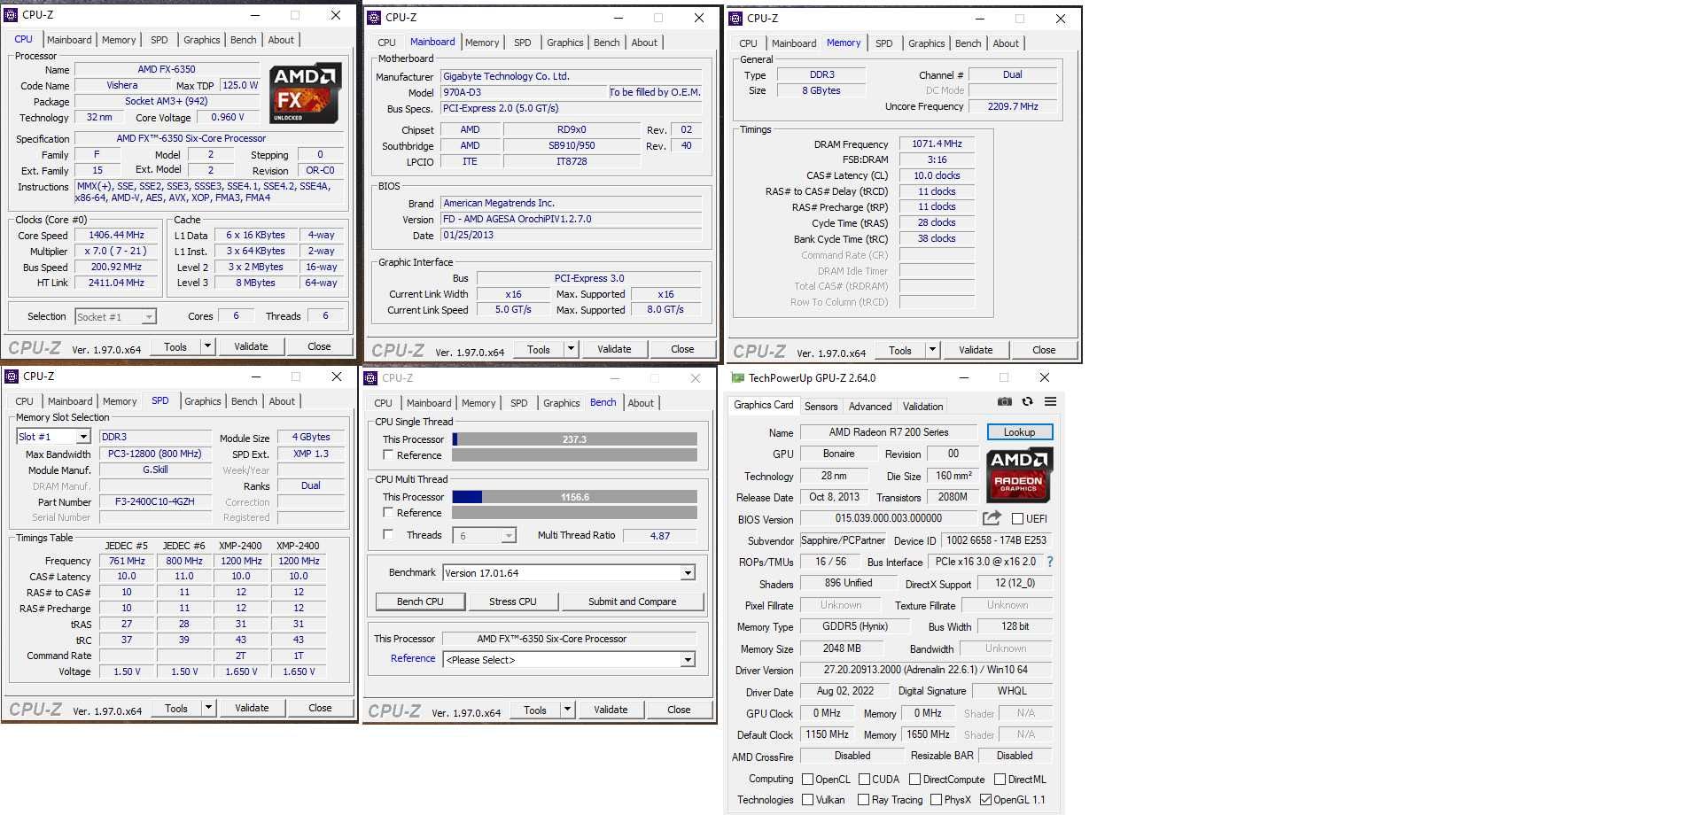Click the title icon of CPU-Z SPD window

[12, 376]
